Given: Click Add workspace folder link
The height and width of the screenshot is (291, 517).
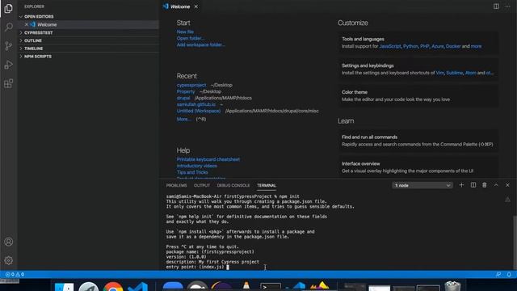Looking at the screenshot, I should [201, 44].
